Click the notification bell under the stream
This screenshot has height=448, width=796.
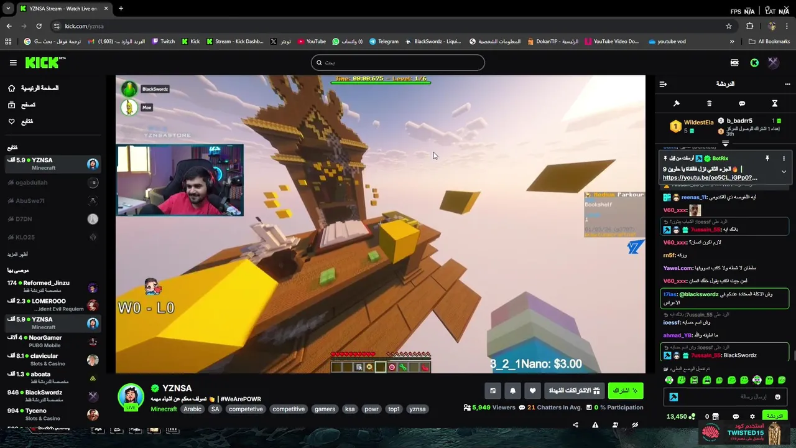[x=512, y=391]
